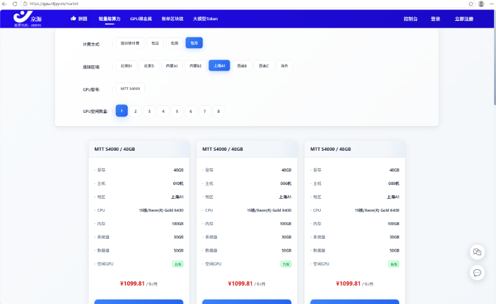Click the browser refresh icon
Screen dimensions: 496x304
[15, 4]
